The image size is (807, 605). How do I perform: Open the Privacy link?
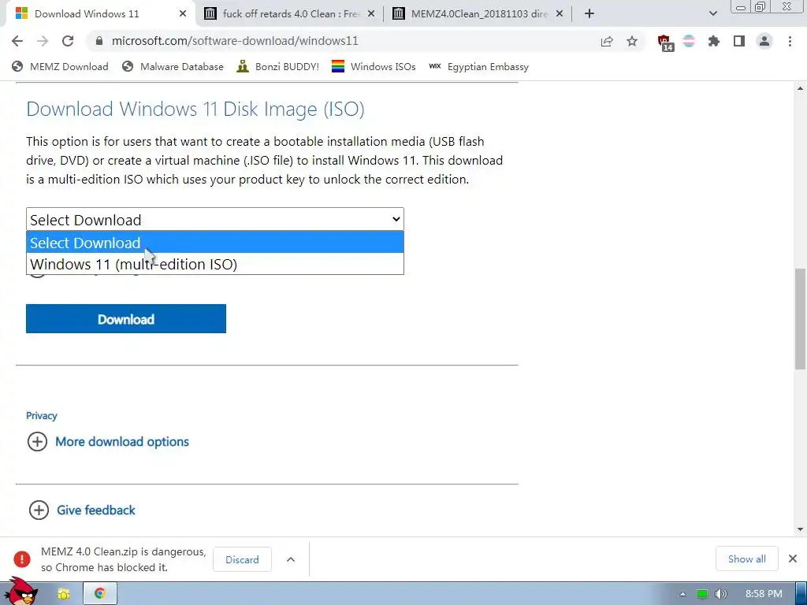pos(42,416)
